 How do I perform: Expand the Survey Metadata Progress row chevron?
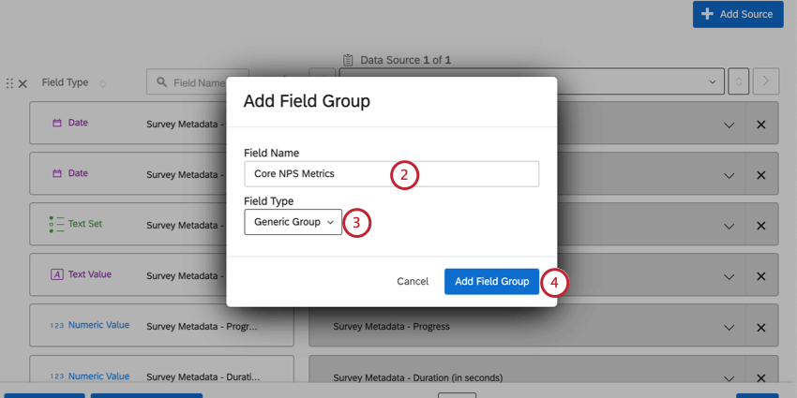coord(729,327)
